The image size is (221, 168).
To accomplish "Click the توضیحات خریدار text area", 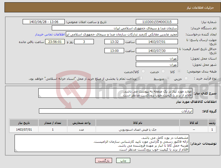I will click(102, 143).
